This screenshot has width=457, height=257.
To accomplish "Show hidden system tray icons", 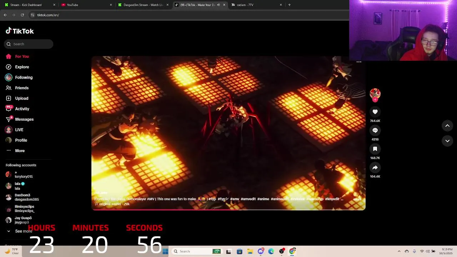I will (399, 251).
